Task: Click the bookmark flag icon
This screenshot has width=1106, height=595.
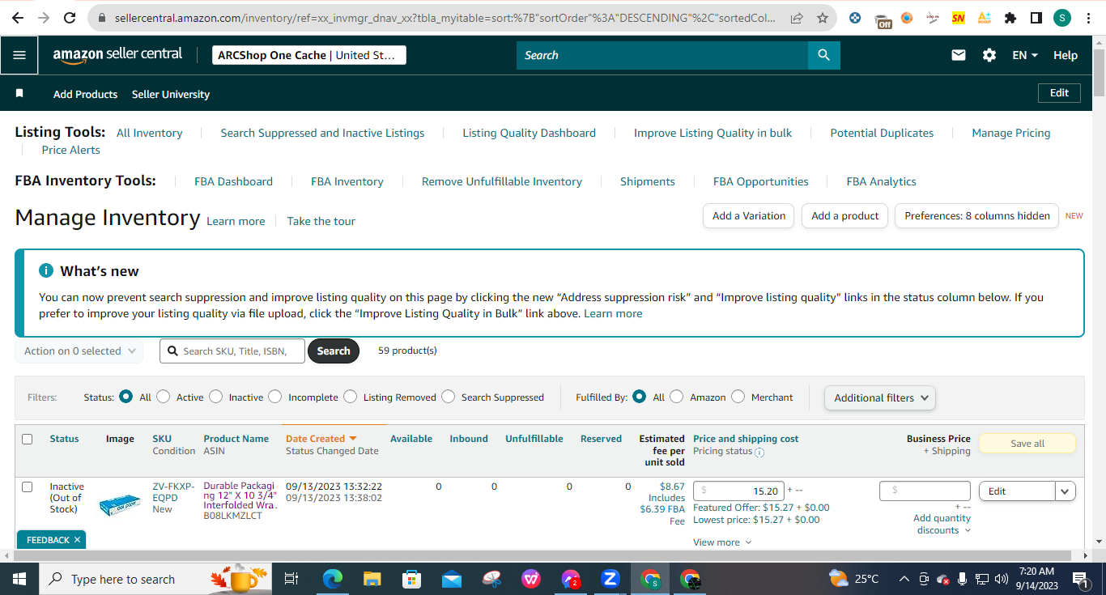Action: coord(19,94)
